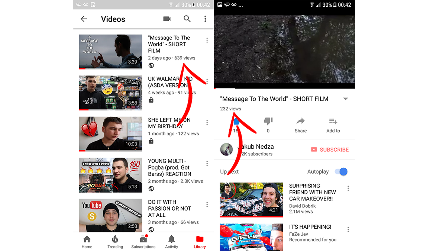446x251 pixels.
Task: Select the "SURPRISING FRIEND WITH NEW CAR MAKEOVER!!" title
Action: tap(313, 192)
